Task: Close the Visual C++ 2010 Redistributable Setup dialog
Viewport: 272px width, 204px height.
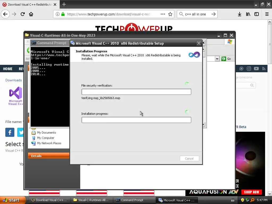Action: (x=199, y=43)
